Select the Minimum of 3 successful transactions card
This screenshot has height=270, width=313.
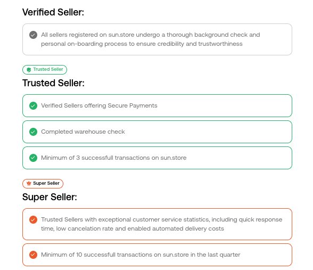(x=158, y=158)
